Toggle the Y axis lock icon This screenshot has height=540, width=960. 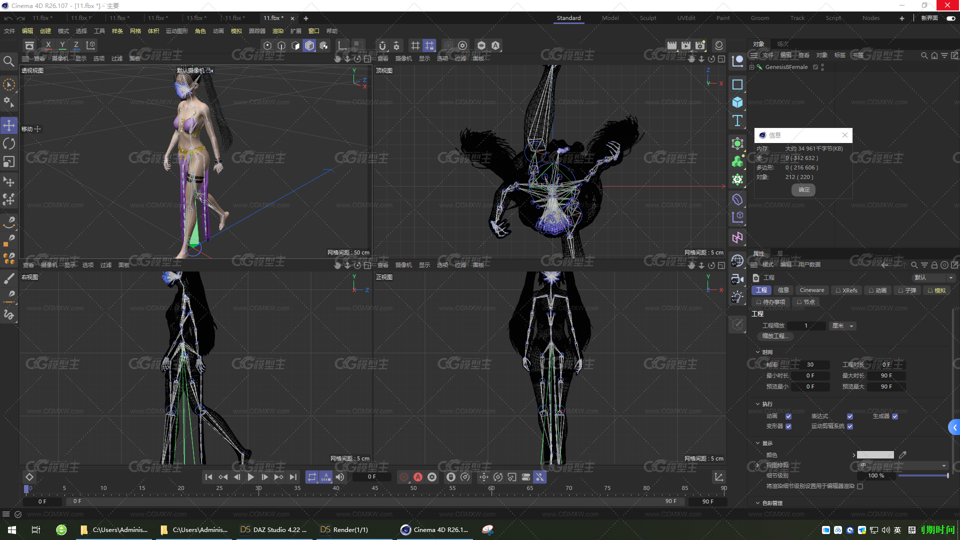click(x=62, y=45)
